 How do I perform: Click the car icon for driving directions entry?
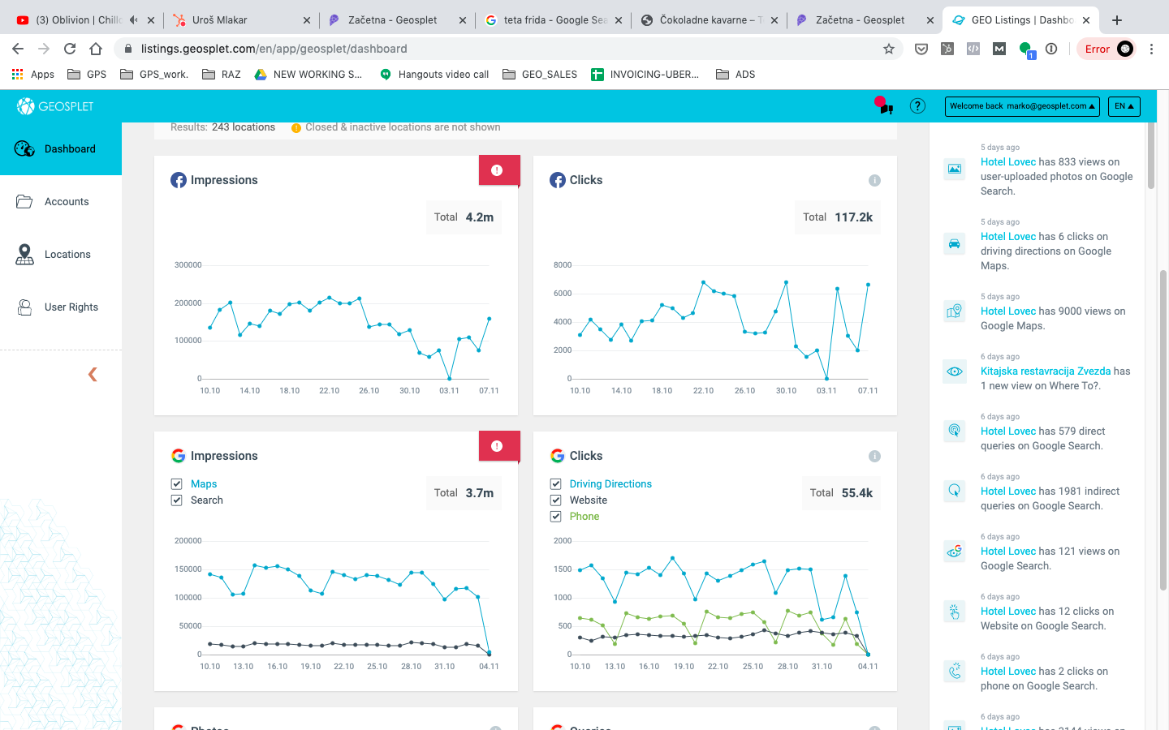[955, 243]
